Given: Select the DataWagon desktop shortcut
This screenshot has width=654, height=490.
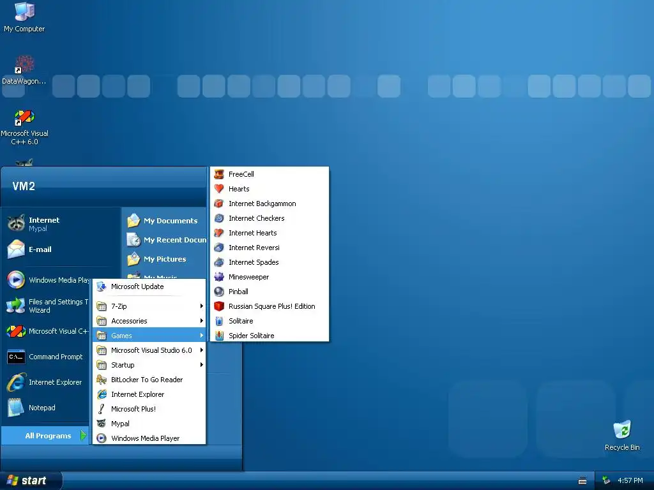Looking at the screenshot, I should tap(24, 70).
